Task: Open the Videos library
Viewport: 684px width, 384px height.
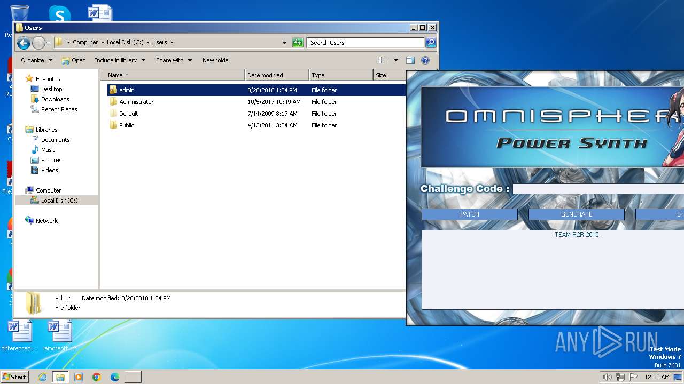Action: click(49, 170)
